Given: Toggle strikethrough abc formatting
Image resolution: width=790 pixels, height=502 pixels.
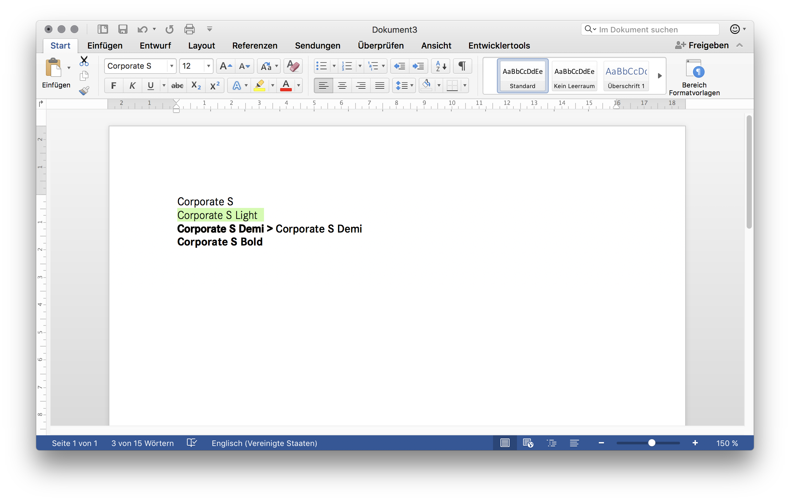Looking at the screenshot, I should (x=177, y=86).
